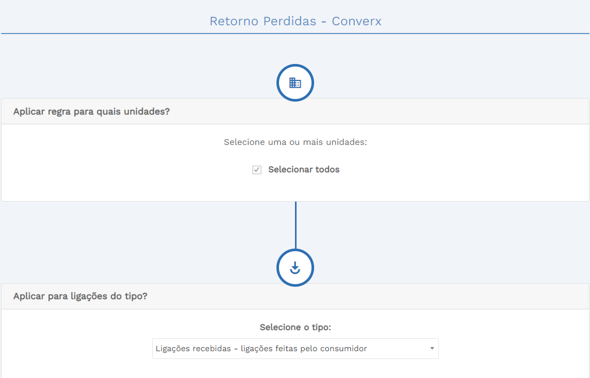
Task: Click the Selecionar todos label text
Action: click(303, 170)
